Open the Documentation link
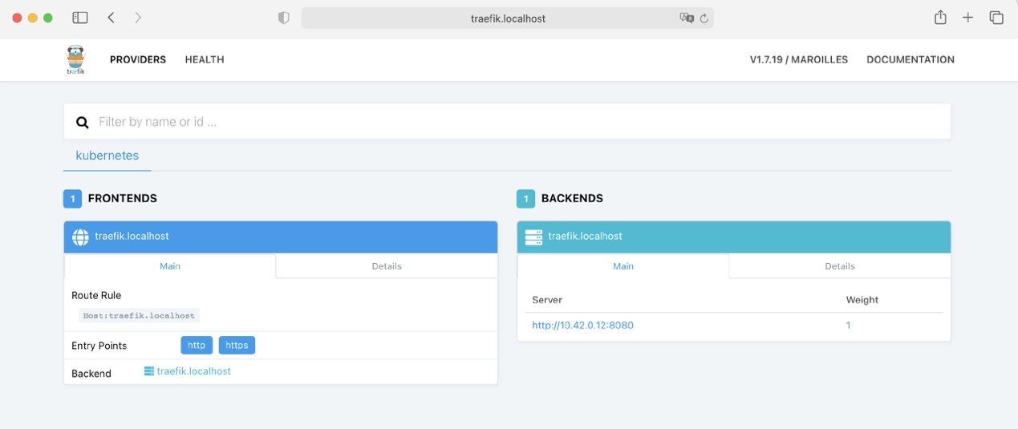 pyautogui.click(x=911, y=59)
